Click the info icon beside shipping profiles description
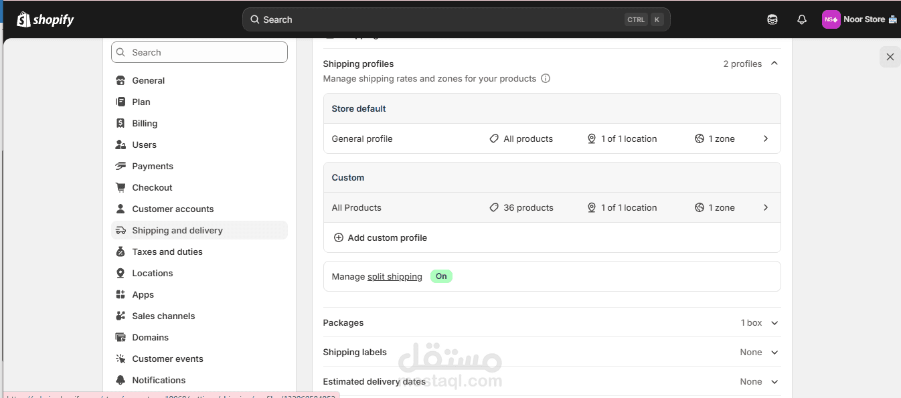The height and width of the screenshot is (398, 901). 546,78
